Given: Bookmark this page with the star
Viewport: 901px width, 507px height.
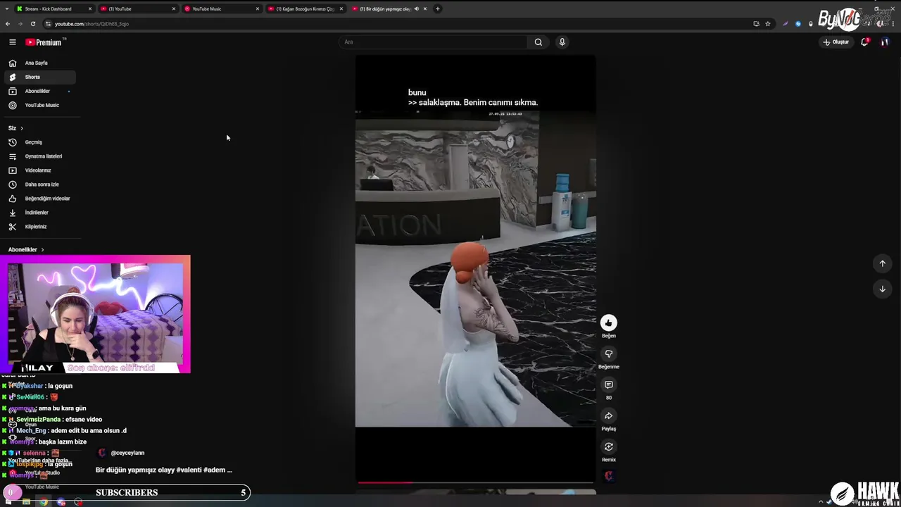Looking at the screenshot, I should tap(768, 24).
